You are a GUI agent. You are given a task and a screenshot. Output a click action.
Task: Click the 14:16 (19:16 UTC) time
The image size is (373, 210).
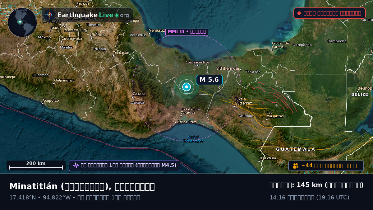(x=309, y=198)
